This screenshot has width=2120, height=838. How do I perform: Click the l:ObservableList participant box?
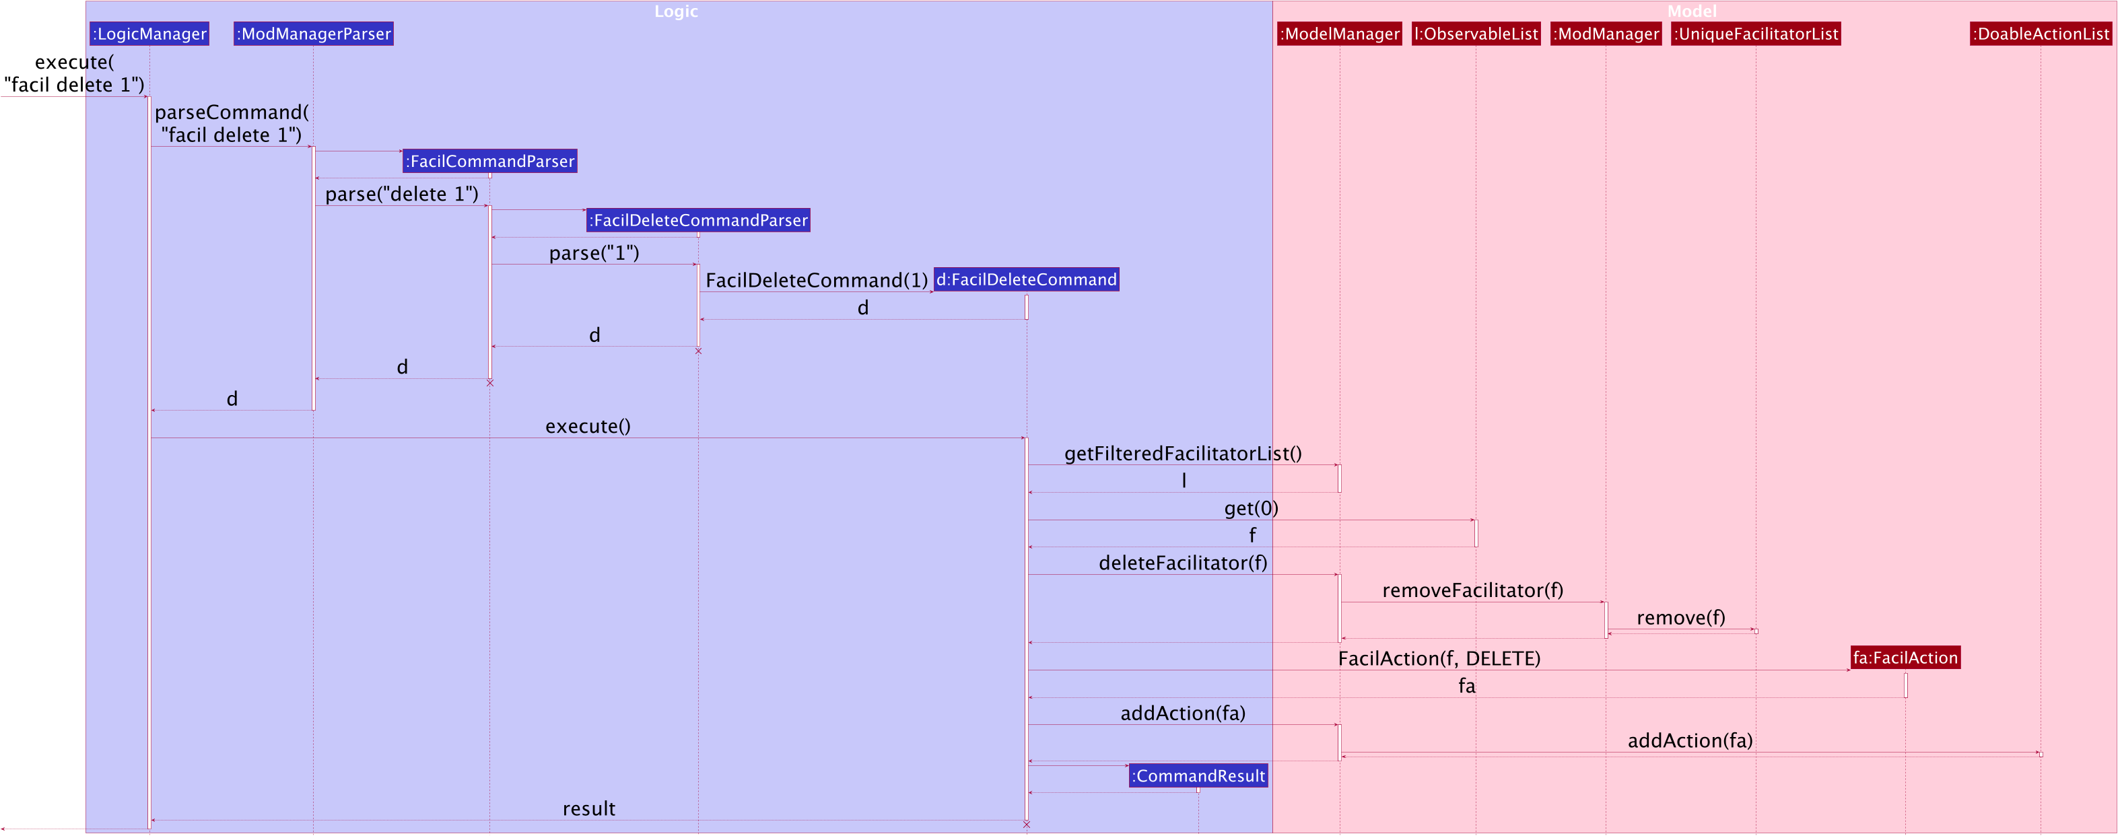1476,34
